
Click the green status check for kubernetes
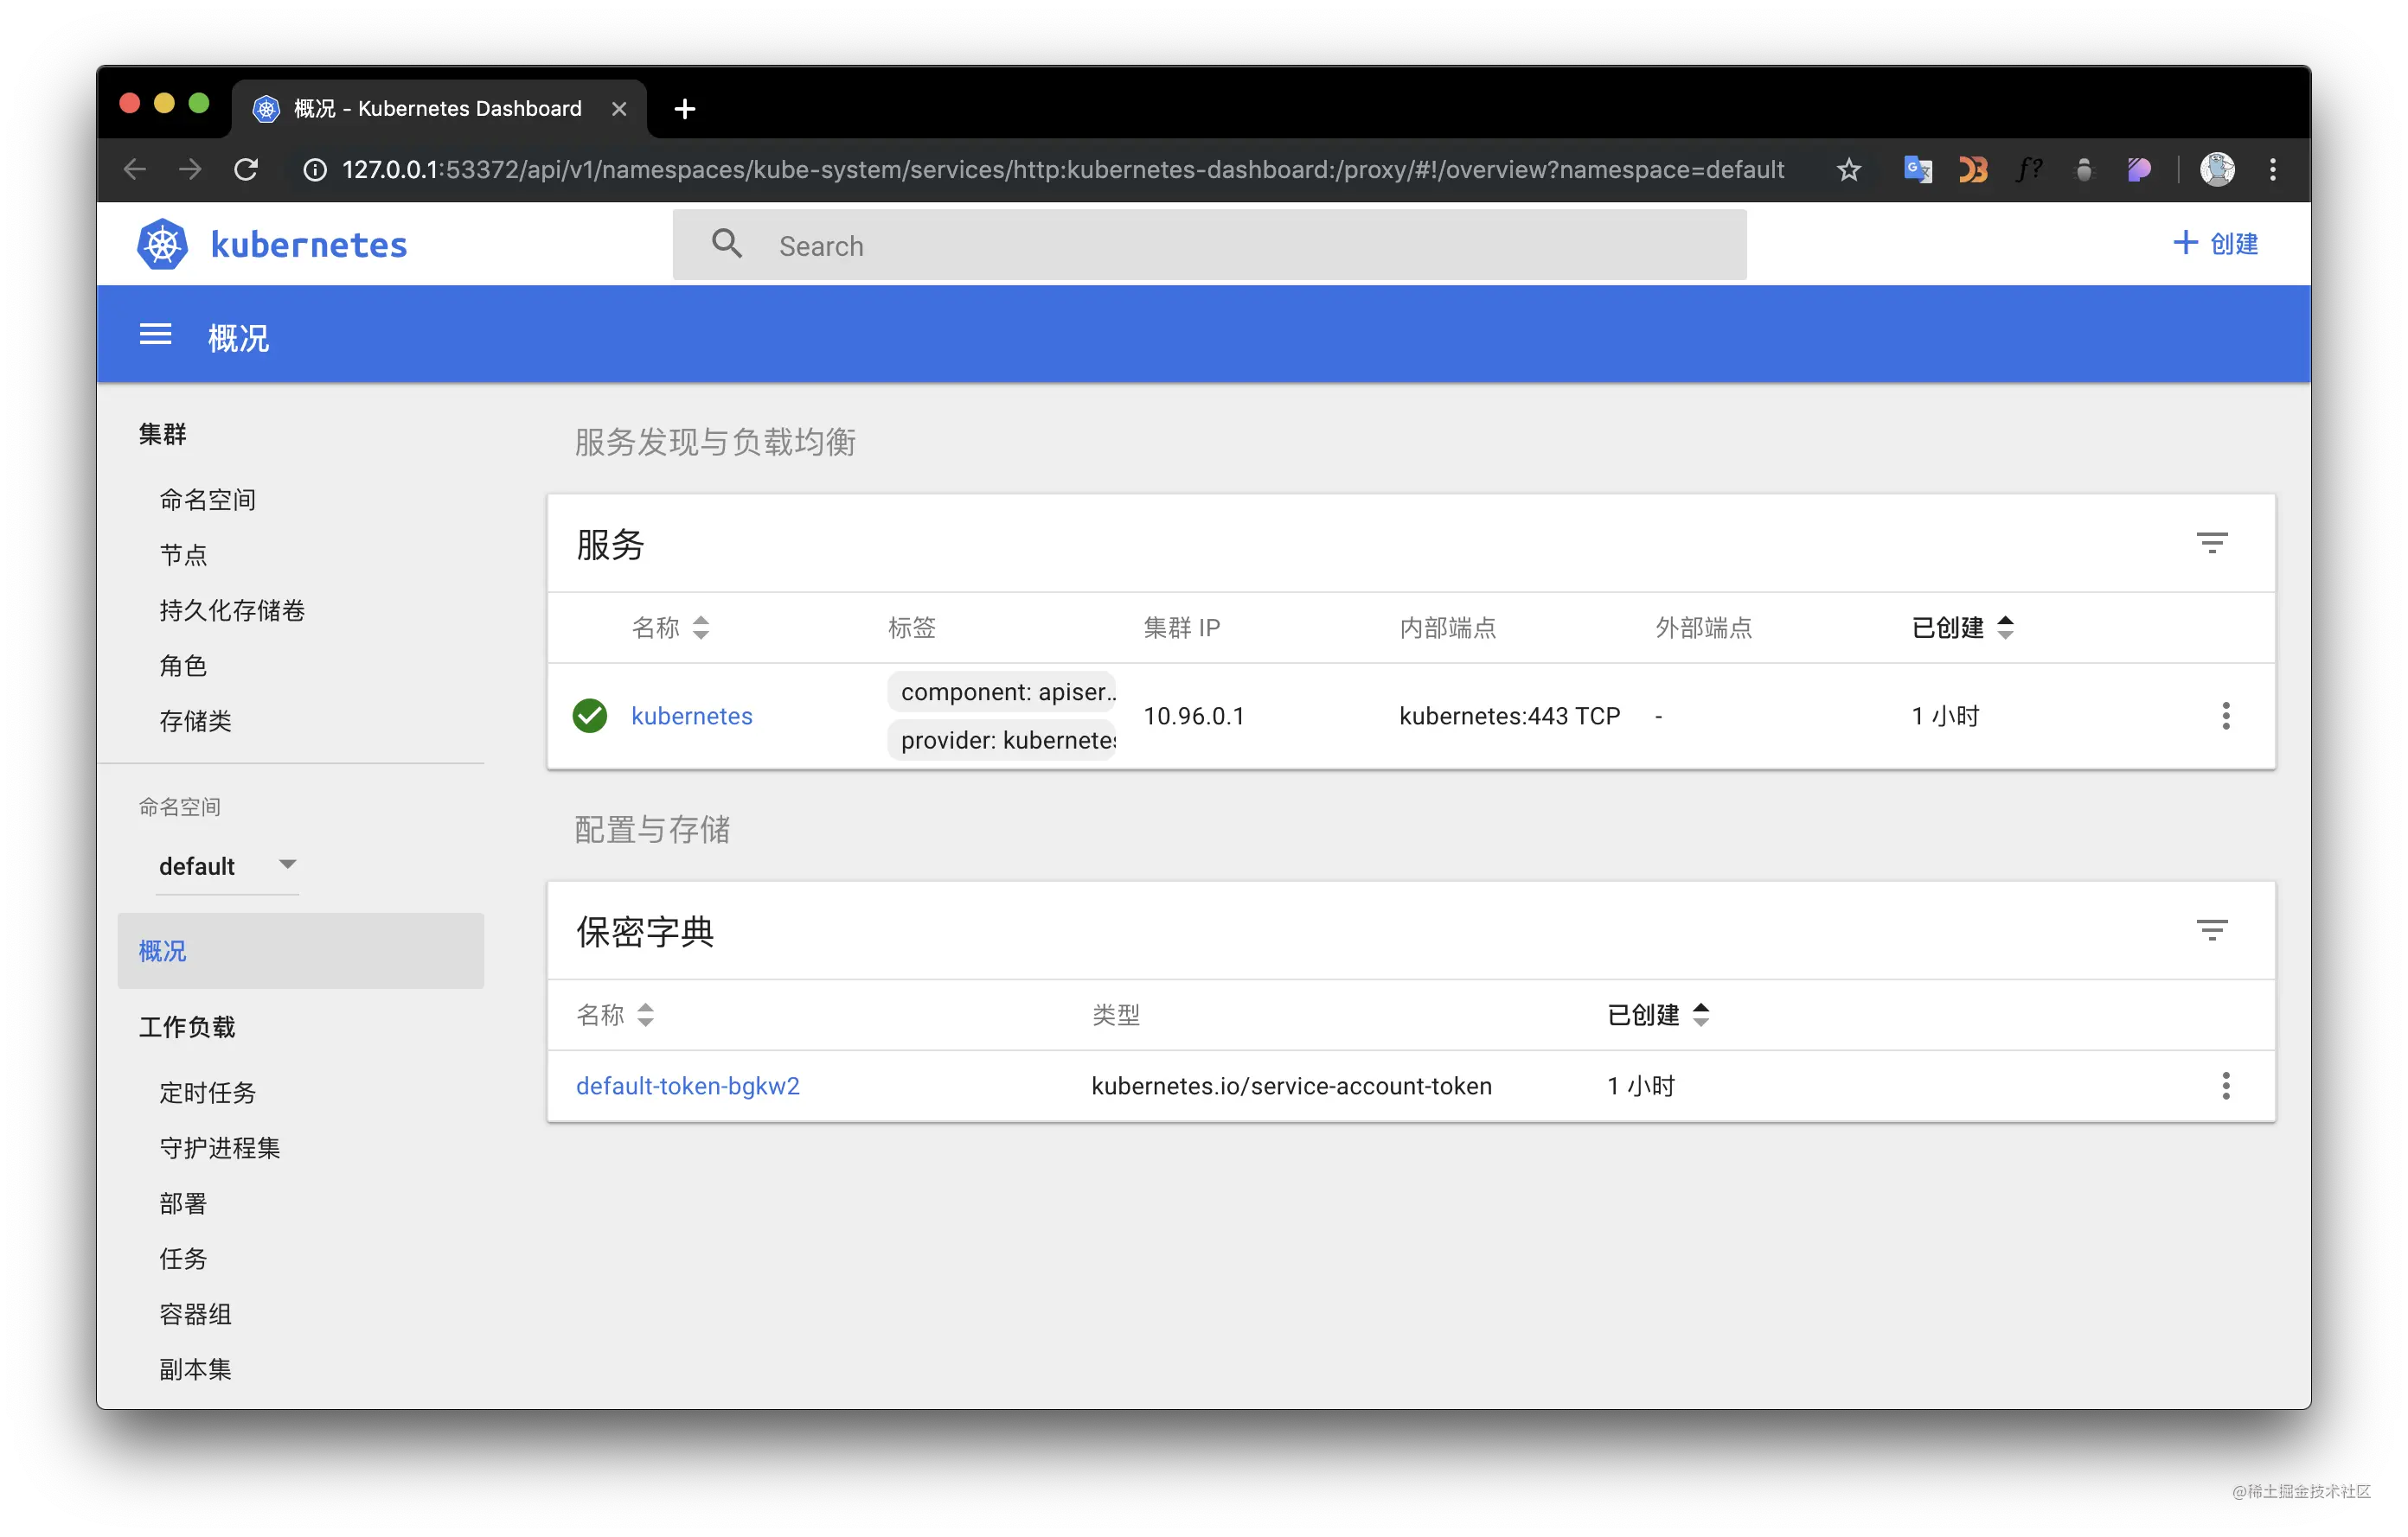click(x=590, y=716)
